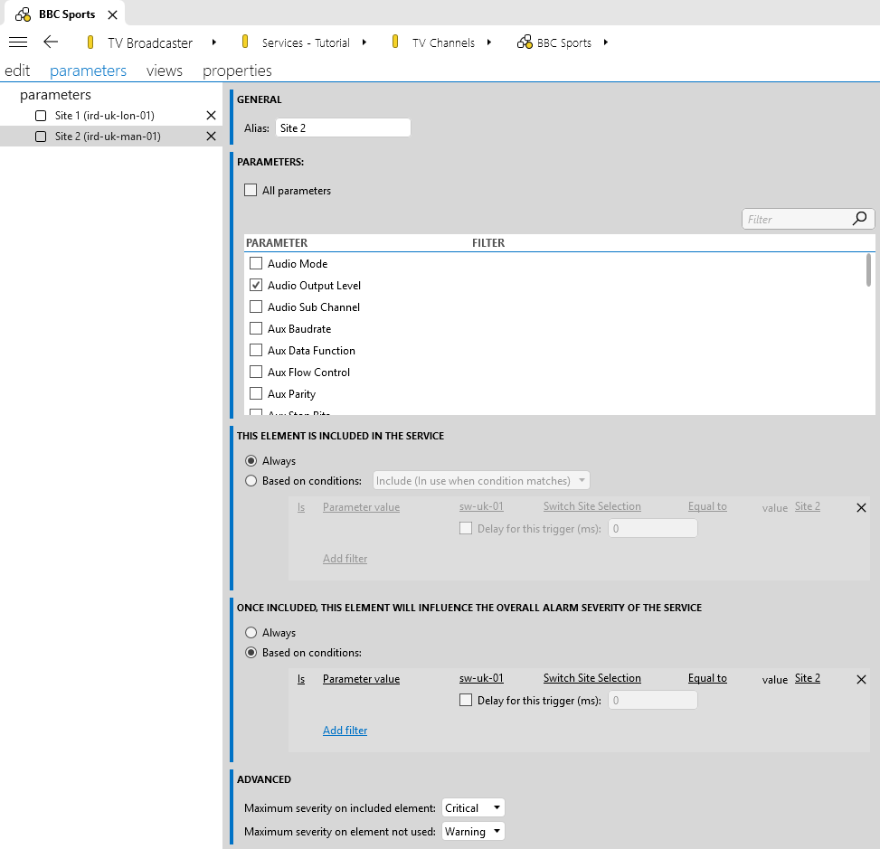Go to TV Channels breadcrumb
The height and width of the screenshot is (849, 880).
click(x=443, y=42)
